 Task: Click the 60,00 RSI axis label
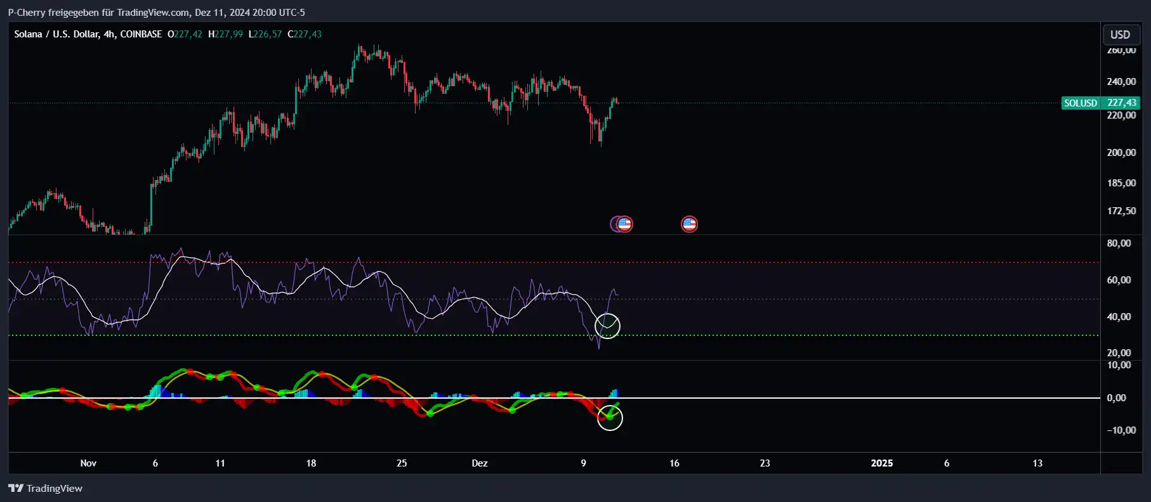point(1119,280)
